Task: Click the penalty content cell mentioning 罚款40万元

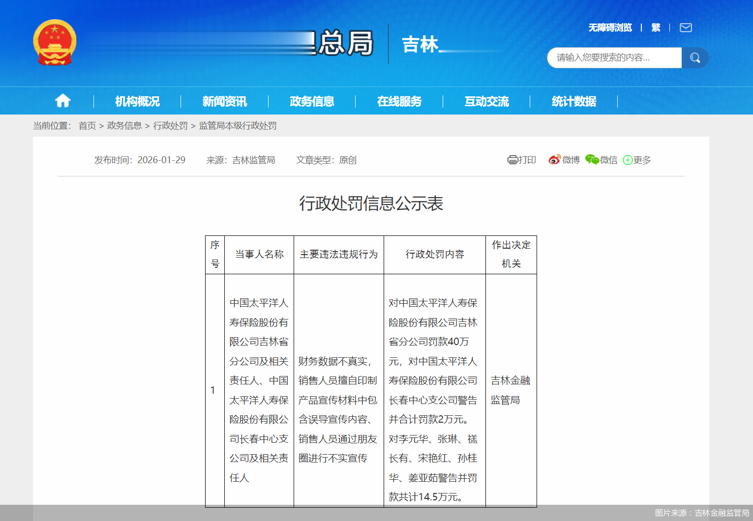Action: [x=435, y=390]
